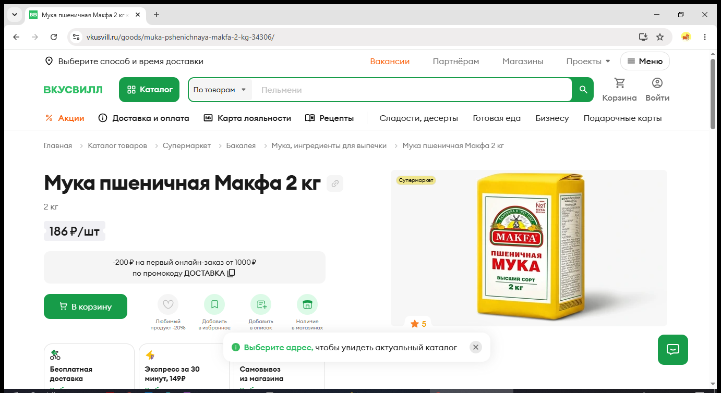Open the Корзина cart icon

[619, 90]
